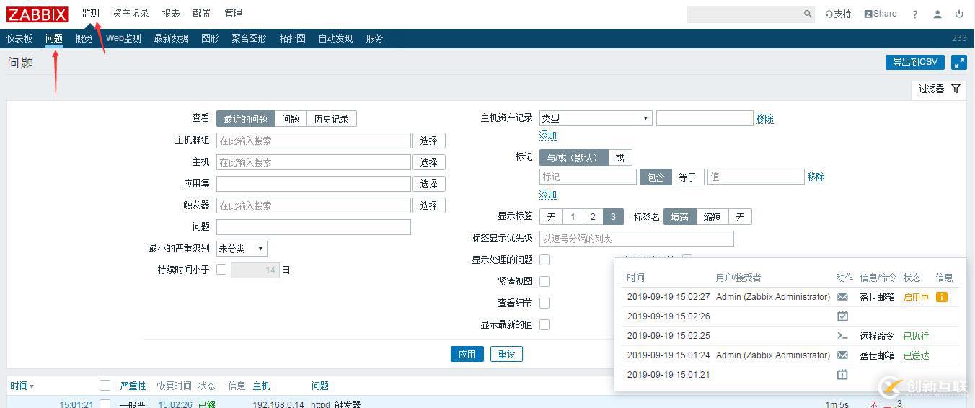Click the 重设 button
The image size is (975, 408).
point(507,354)
